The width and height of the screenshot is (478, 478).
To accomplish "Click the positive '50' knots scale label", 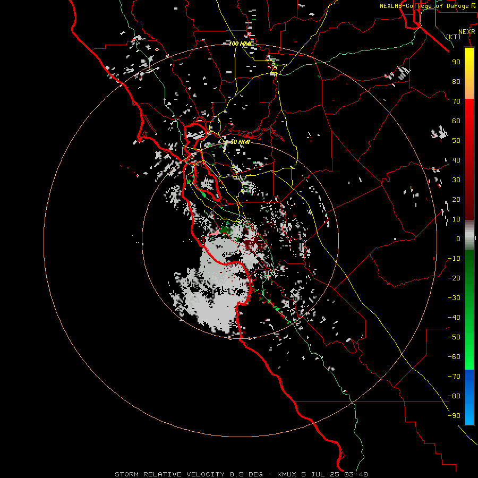I will [456, 141].
